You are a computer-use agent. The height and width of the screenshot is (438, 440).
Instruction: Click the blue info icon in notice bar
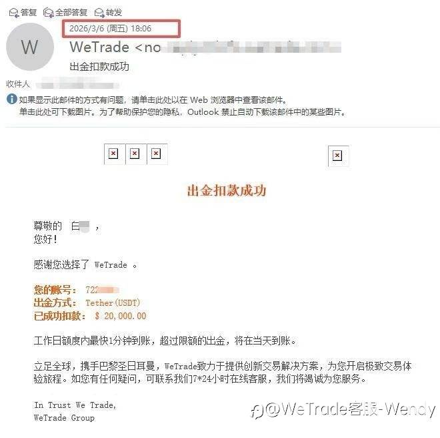click(12, 99)
